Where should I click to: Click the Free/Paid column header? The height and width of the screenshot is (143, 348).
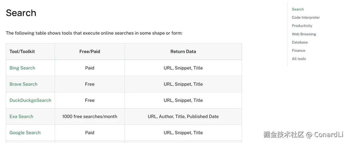click(x=90, y=51)
